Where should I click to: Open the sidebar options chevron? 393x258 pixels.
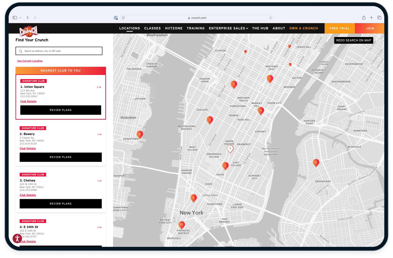(x=20, y=17)
